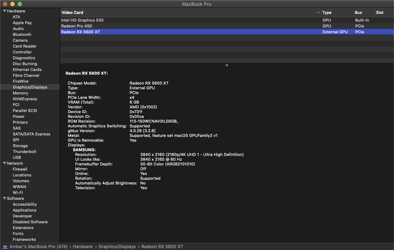
Task: Click the laptop icon in path bar
Action: pos(4,247)
